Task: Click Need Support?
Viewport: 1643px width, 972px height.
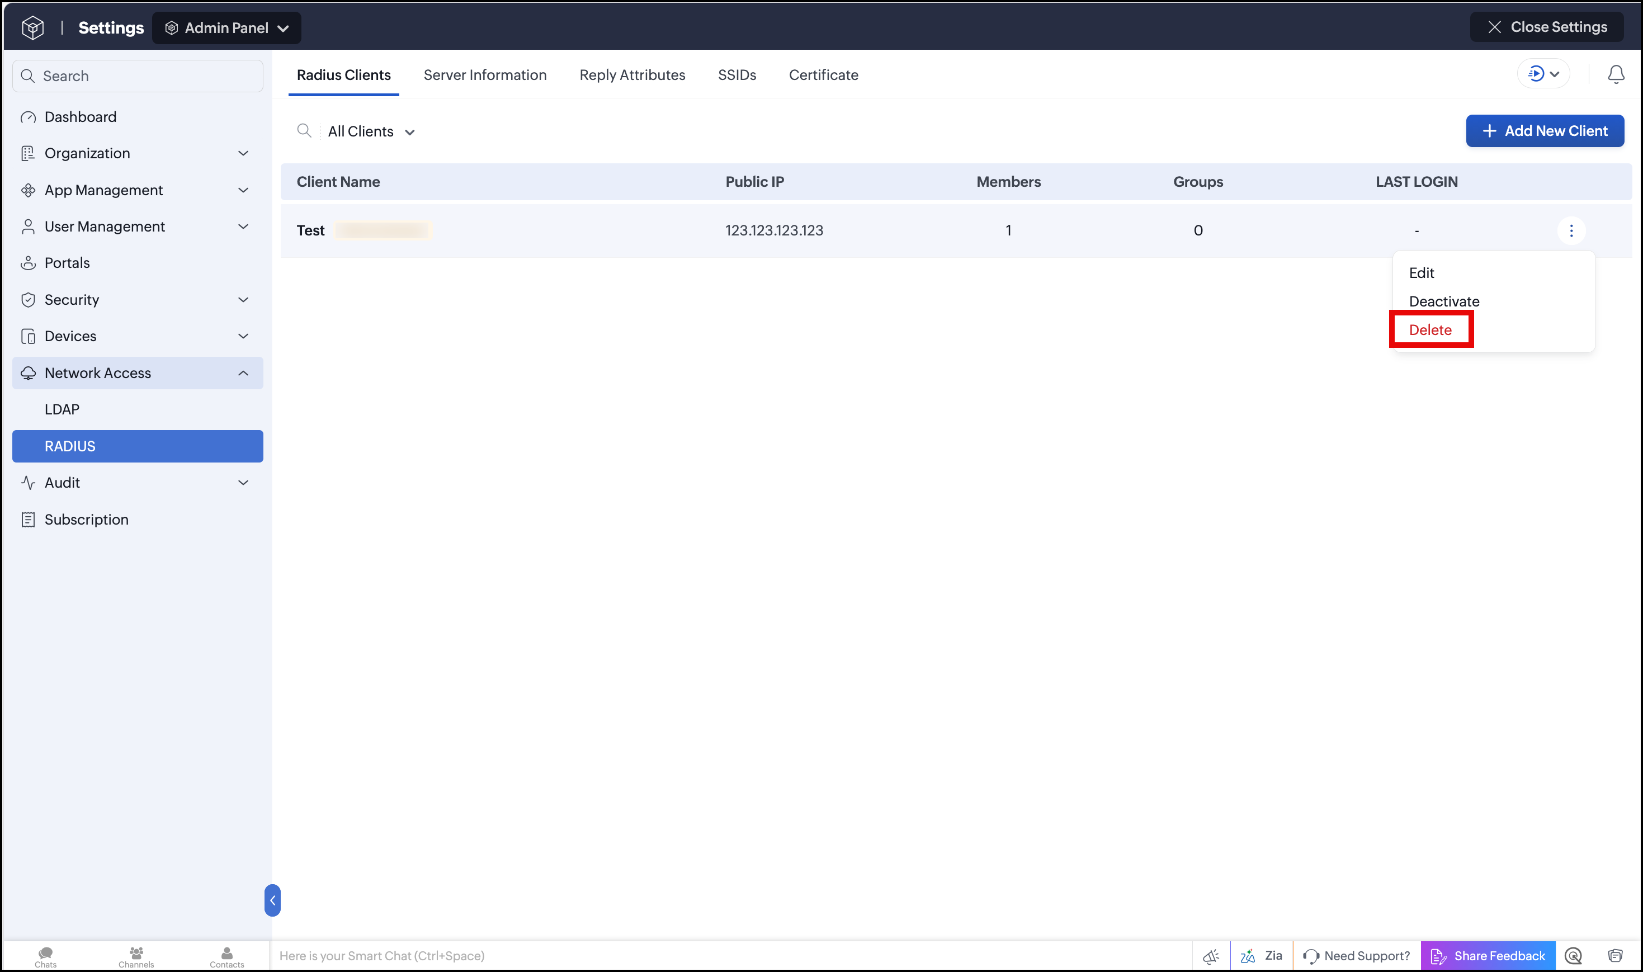Action: click(x=1356, y=956)
